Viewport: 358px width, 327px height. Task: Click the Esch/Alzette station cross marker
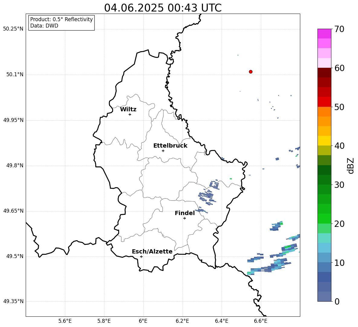point(141,257)
